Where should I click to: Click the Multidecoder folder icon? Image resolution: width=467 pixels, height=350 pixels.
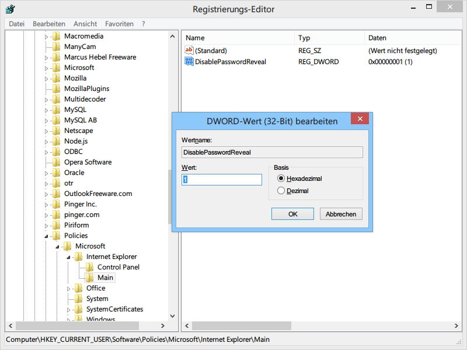click(x=56, y=99)
